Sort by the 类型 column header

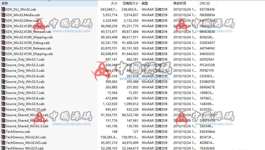tap(156, 3)
